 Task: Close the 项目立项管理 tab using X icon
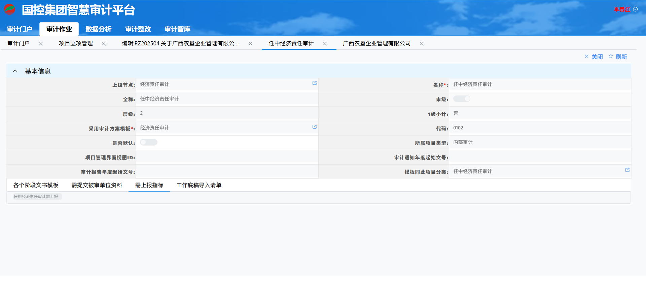104,44
